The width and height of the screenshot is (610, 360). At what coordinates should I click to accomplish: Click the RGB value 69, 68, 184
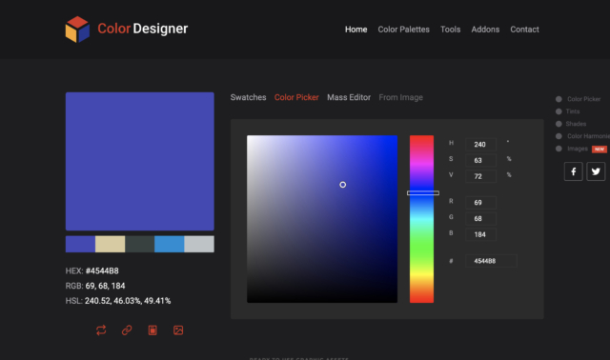pos(105,286)
